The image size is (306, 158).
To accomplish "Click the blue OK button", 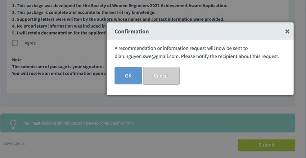I will coord(128,76).
